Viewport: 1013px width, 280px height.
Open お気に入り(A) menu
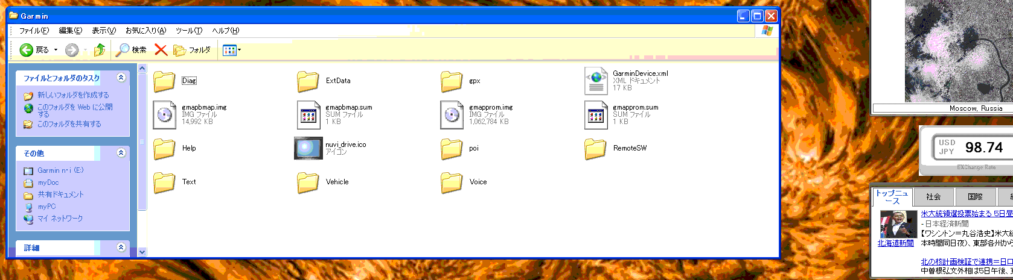pyautogui.click(x=145, y=30)
